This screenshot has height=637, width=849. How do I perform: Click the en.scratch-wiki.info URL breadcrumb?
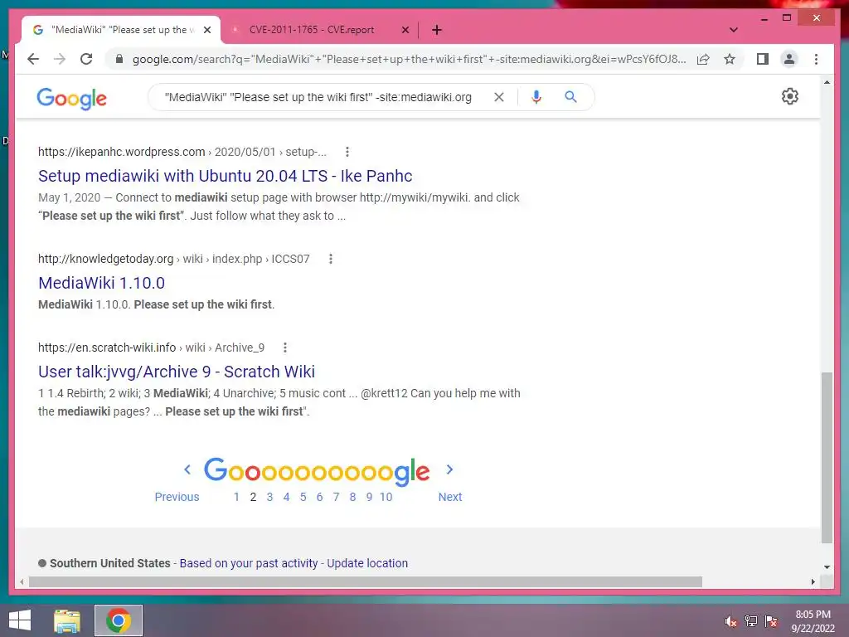[x=151, y=348]
